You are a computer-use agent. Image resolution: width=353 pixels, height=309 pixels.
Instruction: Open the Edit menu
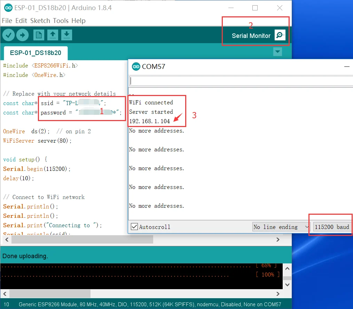pyautogui.click(x=21, y=21)
